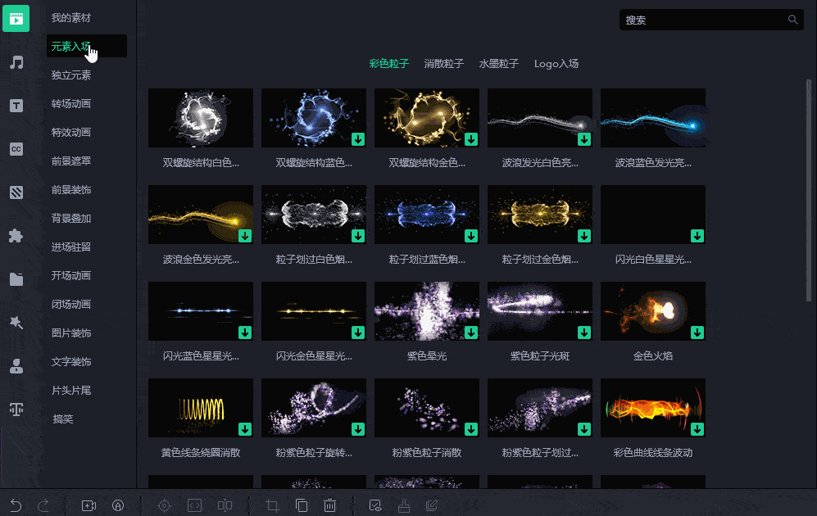817x516 pixels.
Task: Switch to the 彩色粒子 tab
Action: click(x=388, y=64)
